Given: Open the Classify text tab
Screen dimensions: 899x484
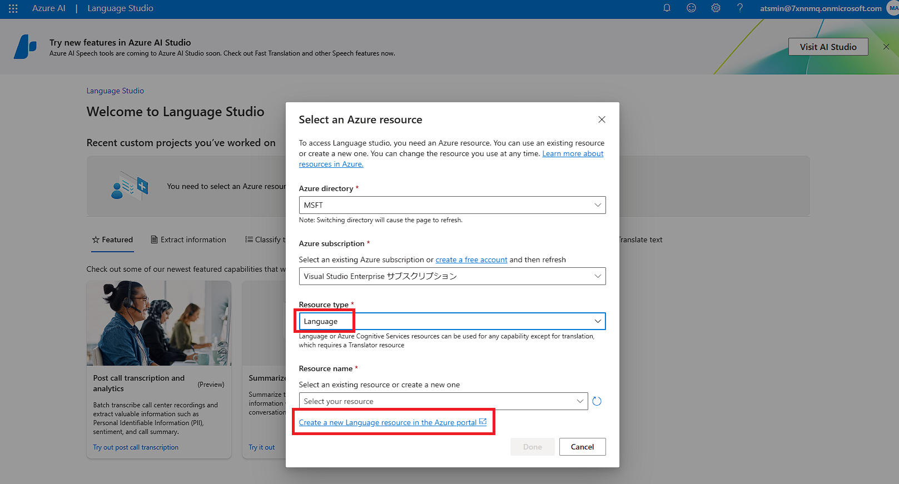Looking at the screenshot, I should click(x=265, y=240).
